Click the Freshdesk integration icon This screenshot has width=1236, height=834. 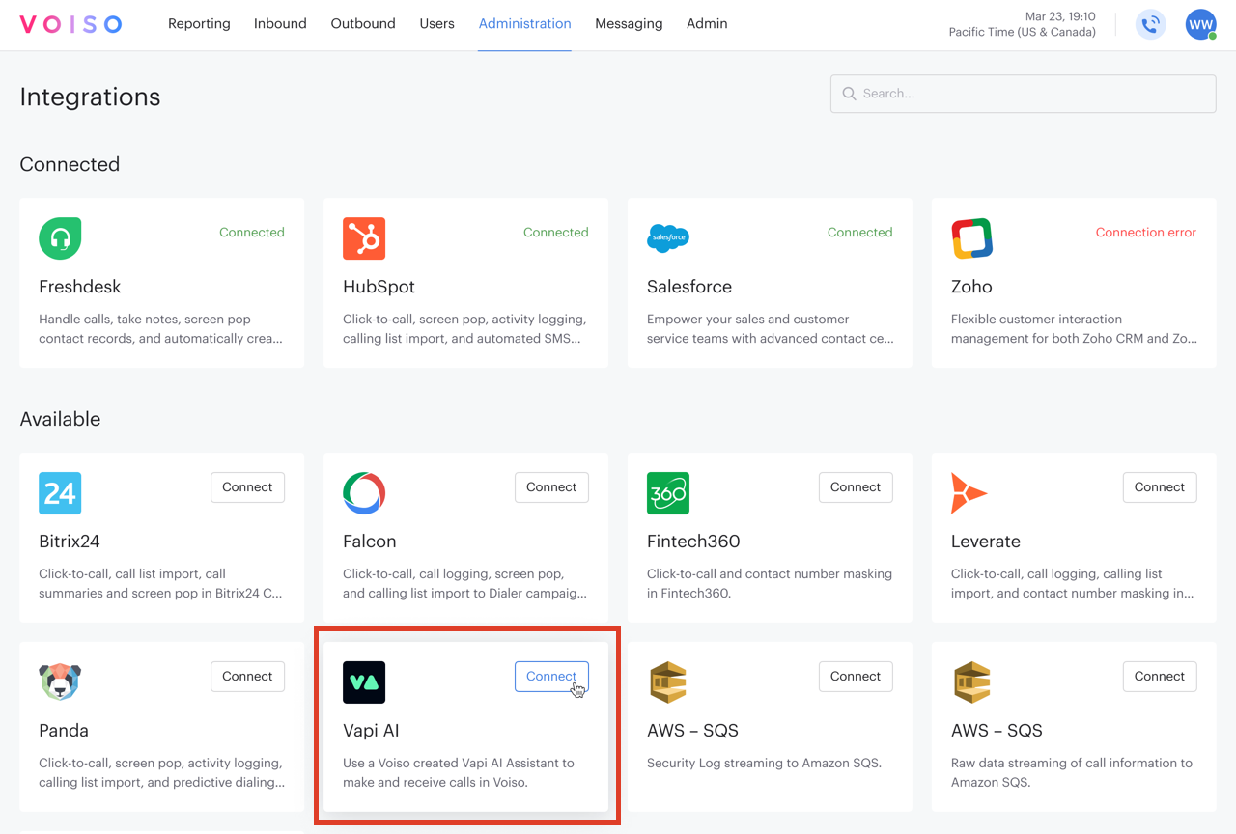(x=60, y=238)
